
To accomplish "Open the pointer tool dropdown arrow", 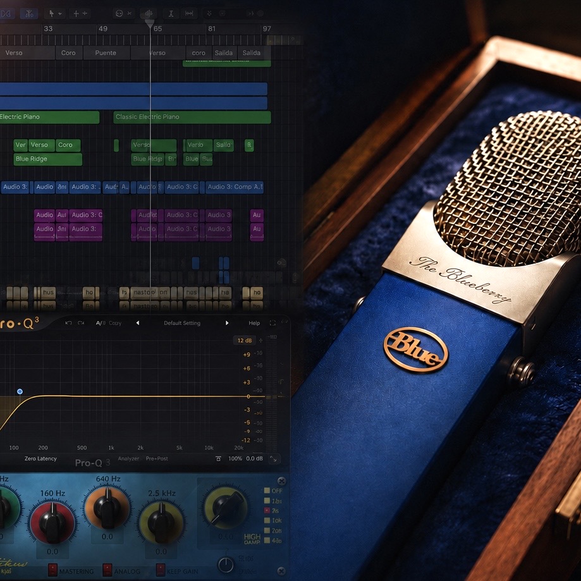I will (59, 14).
